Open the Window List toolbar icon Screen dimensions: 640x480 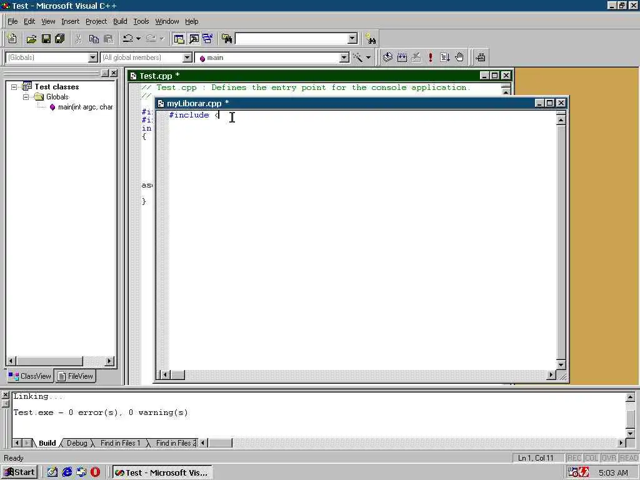[x=207, y=39]
